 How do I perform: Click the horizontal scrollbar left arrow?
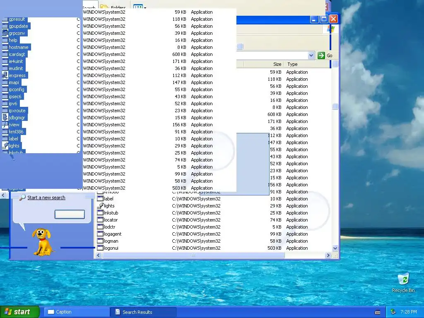click(99, 255)
